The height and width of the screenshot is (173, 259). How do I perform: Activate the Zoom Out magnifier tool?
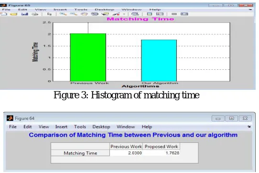[74, 14]
